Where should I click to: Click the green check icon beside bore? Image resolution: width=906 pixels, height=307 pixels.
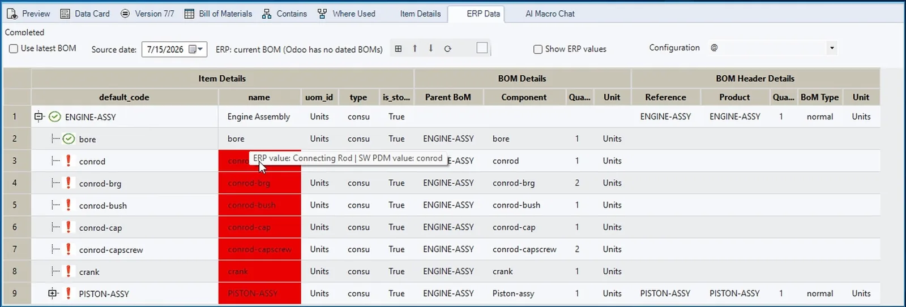point(69,139)
